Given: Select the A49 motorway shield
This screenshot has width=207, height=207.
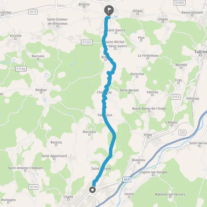Looking at the screenshot, I should pos(127,179).
